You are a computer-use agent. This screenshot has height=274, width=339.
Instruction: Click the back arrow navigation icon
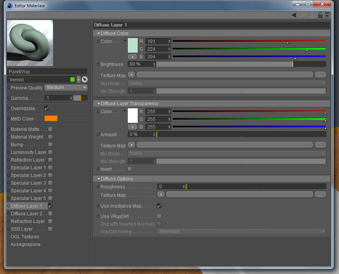point(294,15)
